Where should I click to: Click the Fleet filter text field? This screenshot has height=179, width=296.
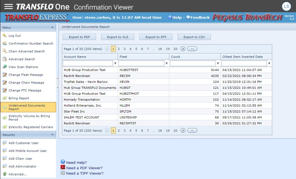pyautogui.click(x=141, y=63)
